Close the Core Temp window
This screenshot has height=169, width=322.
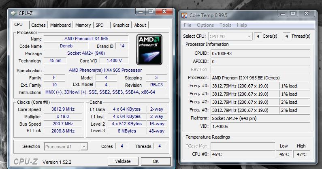[x=306, y=13]
